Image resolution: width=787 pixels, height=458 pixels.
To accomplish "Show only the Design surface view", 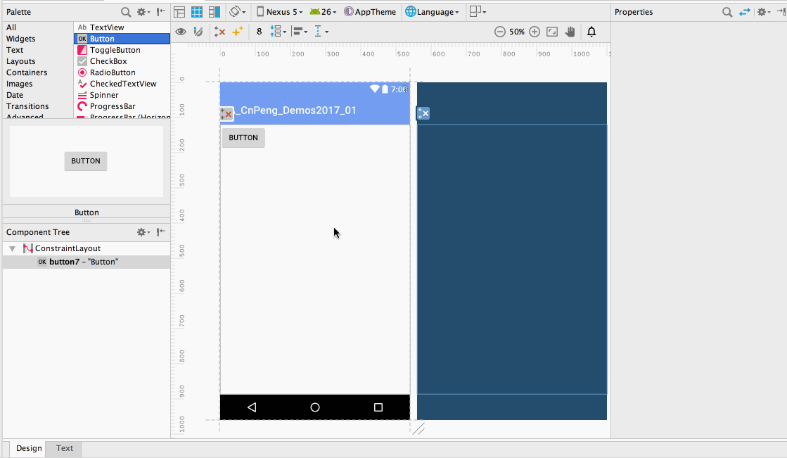I will [x=179, y=11].
